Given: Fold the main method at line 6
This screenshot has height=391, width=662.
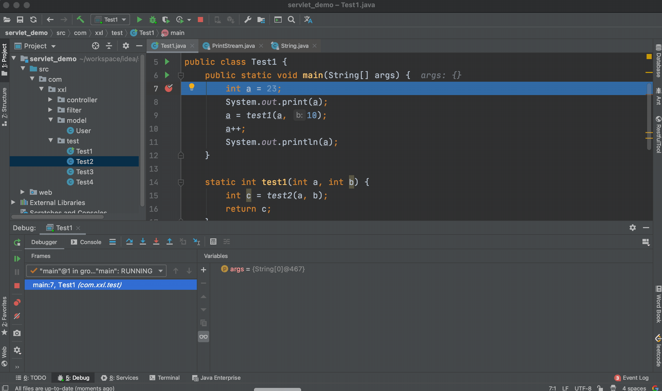Looking at the screenshot, I should 181,76.
